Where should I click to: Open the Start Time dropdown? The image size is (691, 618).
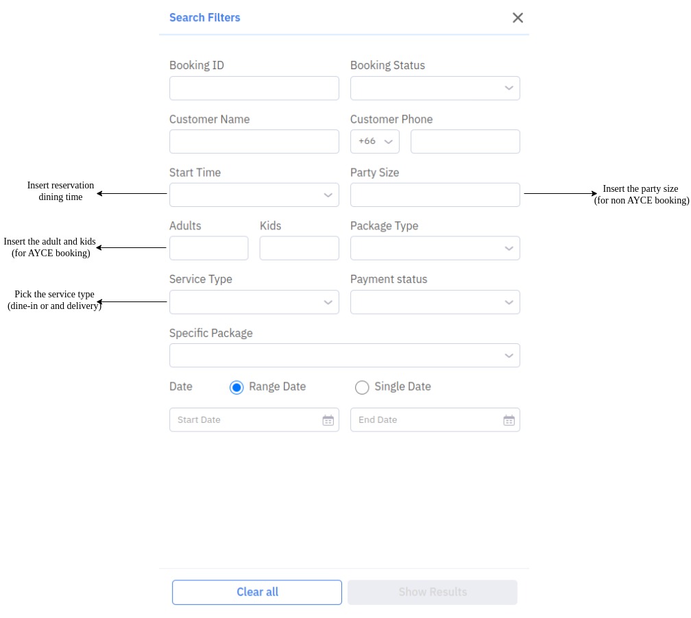pos(254,195)
